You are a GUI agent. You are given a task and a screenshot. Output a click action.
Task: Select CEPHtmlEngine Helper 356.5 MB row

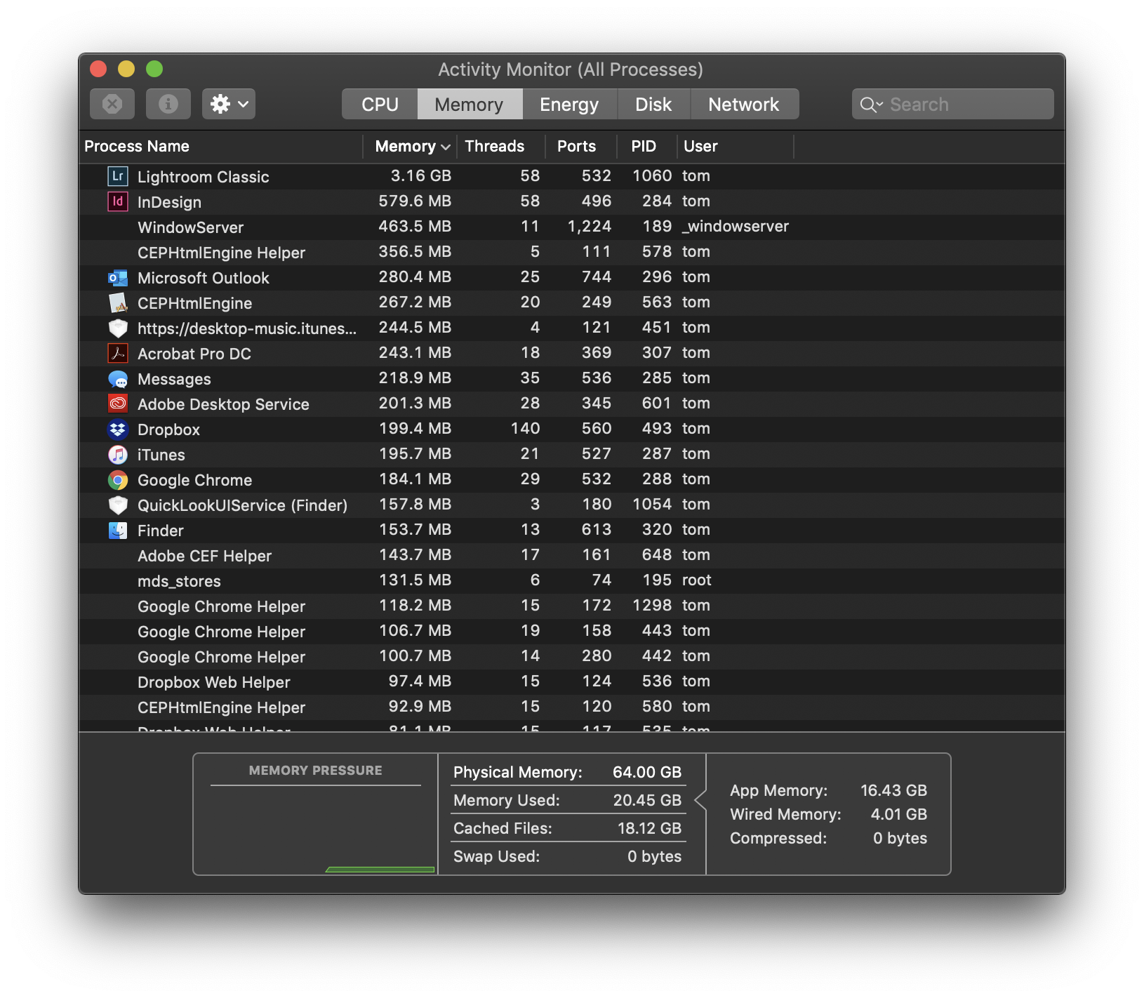[572, 252]
